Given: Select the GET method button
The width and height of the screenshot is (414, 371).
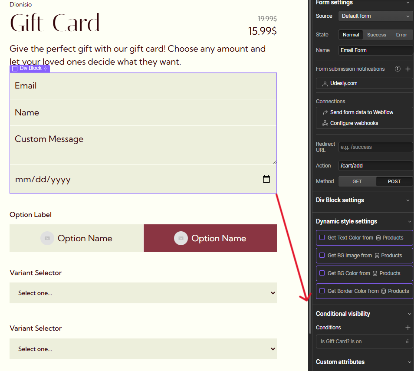Looking at the screenshot, I should tap(357, 181).
